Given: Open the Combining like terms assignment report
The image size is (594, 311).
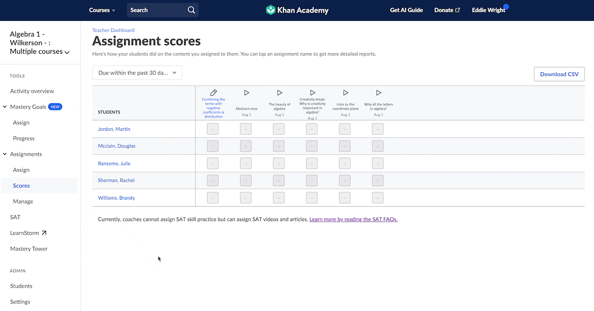Looking at the screenshot, I should click(213, 108).
